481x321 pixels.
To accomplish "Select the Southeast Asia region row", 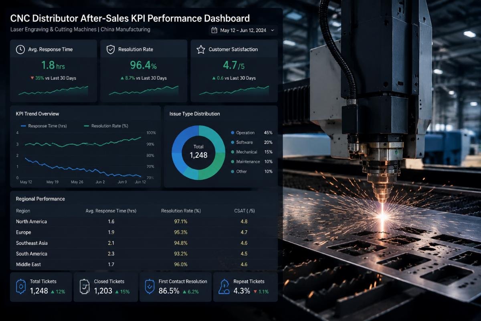I will point(144,243).
